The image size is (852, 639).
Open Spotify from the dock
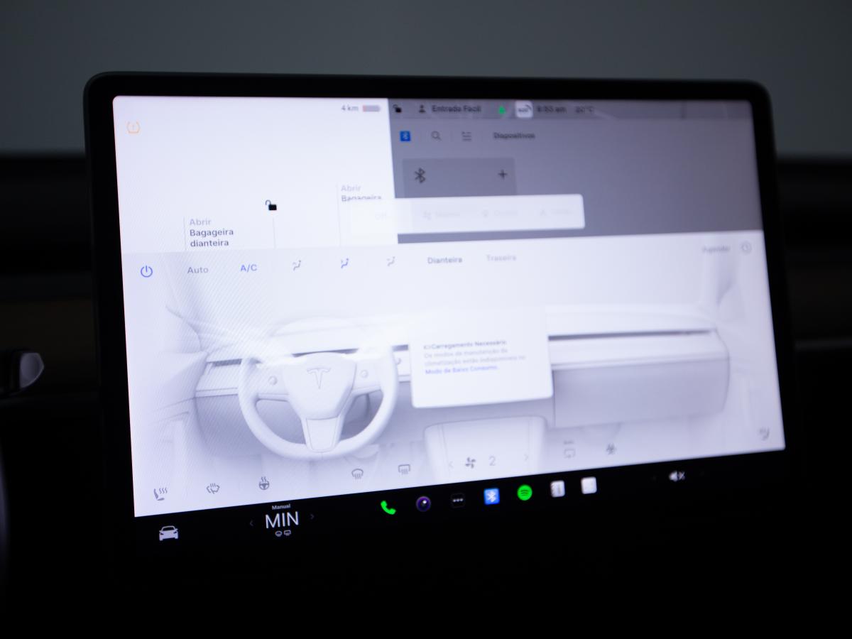(x=525, y=492)
